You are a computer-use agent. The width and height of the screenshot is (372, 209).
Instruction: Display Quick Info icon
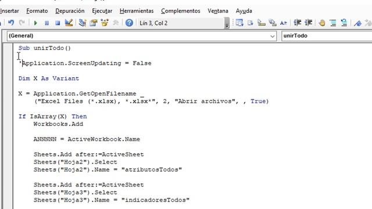(261, 23)
